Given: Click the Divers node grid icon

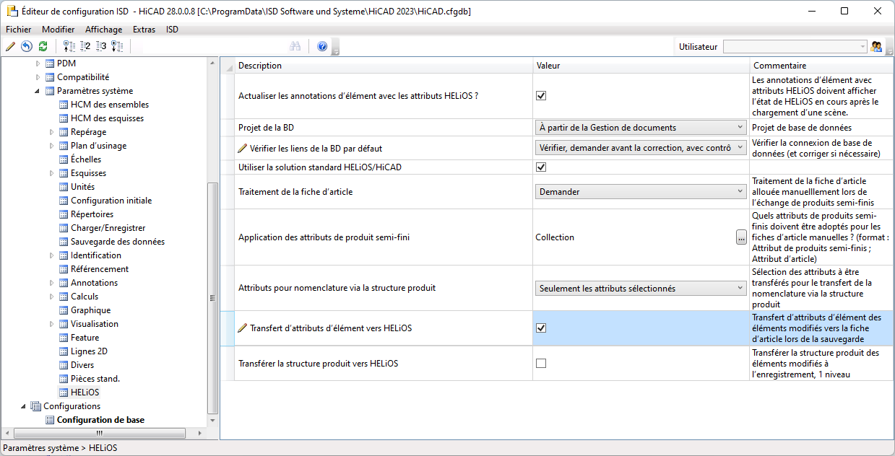Looking at the screenshot, I should tap(64, 365).
